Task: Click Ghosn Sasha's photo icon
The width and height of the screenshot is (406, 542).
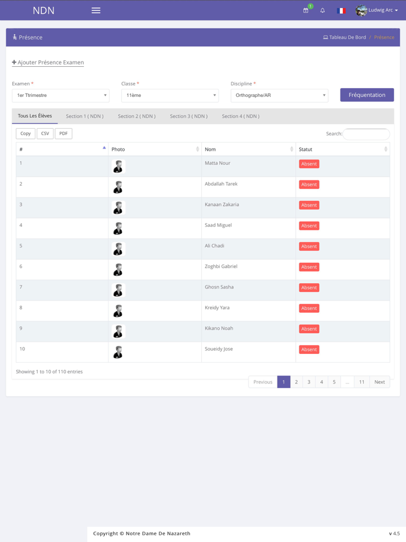Action: 118,290
